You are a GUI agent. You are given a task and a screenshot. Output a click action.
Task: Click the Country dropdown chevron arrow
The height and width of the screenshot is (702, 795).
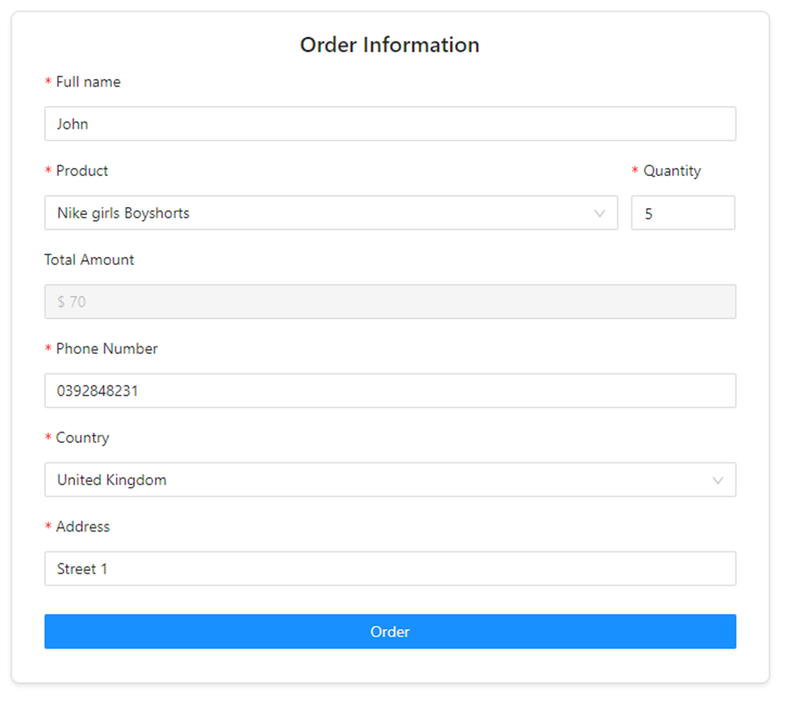pos(718,479)
